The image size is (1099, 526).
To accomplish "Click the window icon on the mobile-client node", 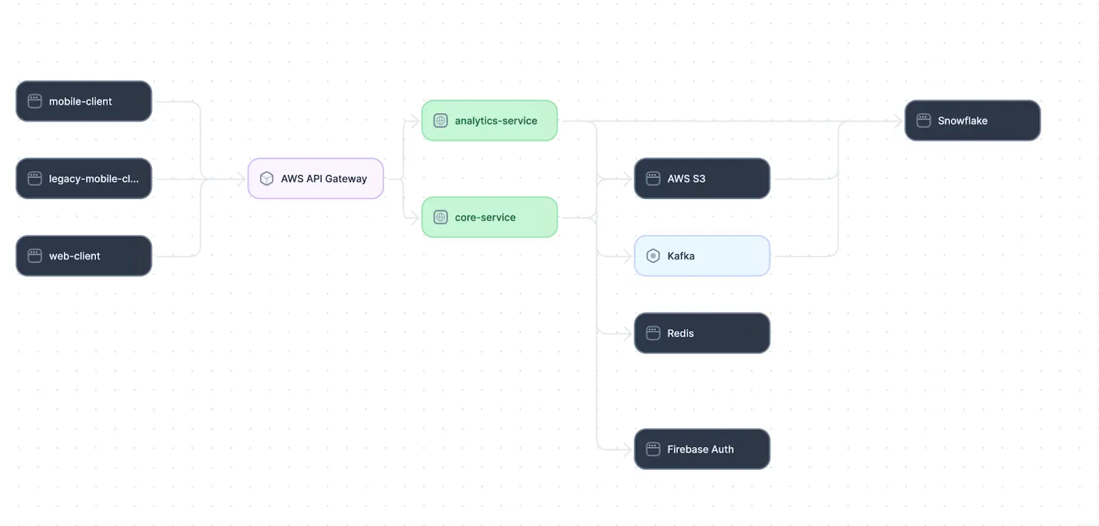I will (34, 102).
